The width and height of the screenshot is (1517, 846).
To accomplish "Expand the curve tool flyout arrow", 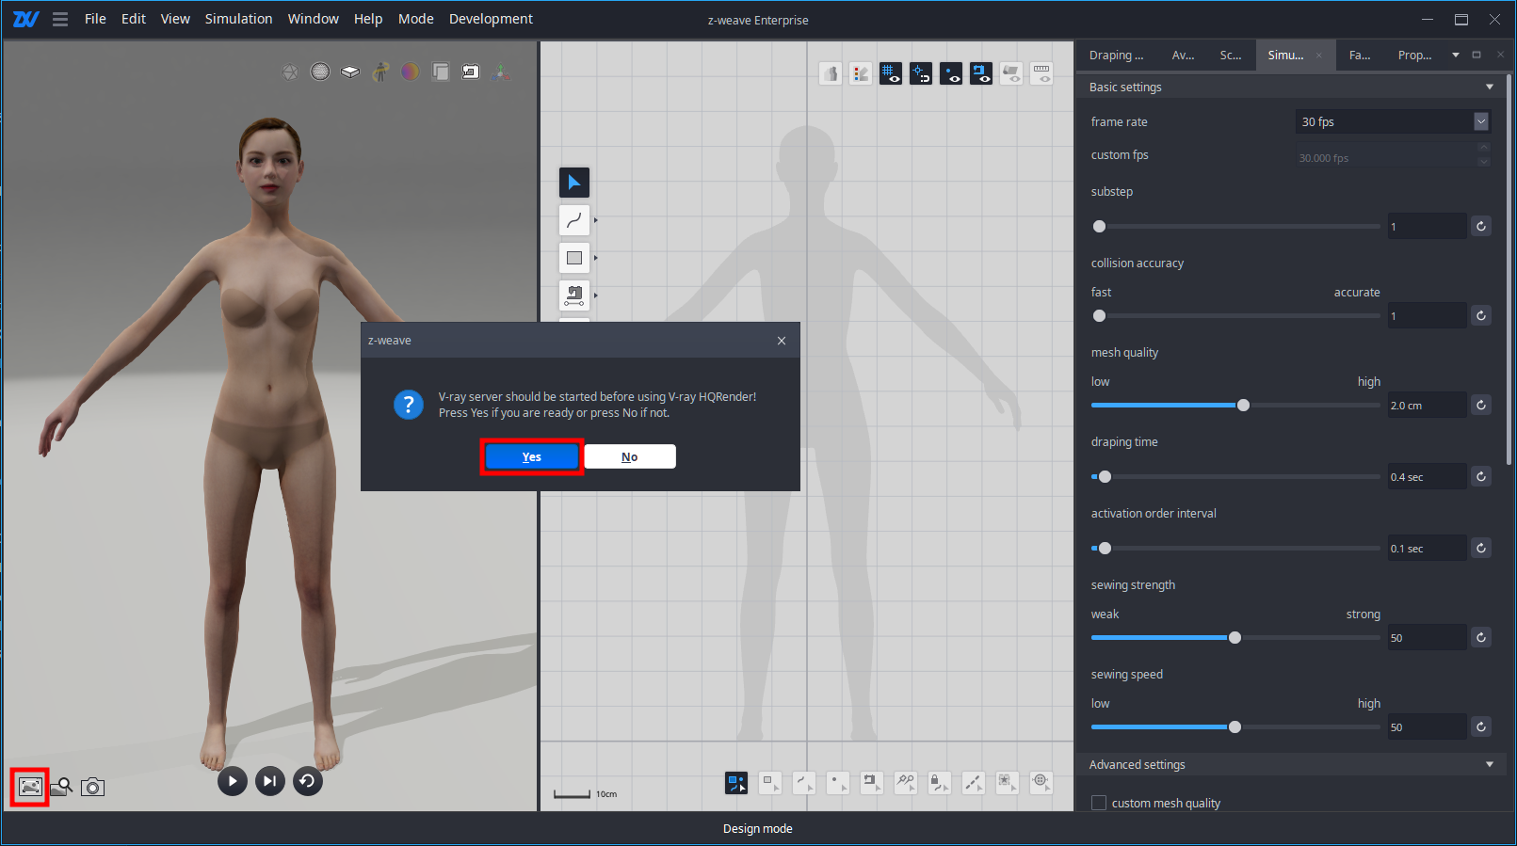I will coord(595,220).
